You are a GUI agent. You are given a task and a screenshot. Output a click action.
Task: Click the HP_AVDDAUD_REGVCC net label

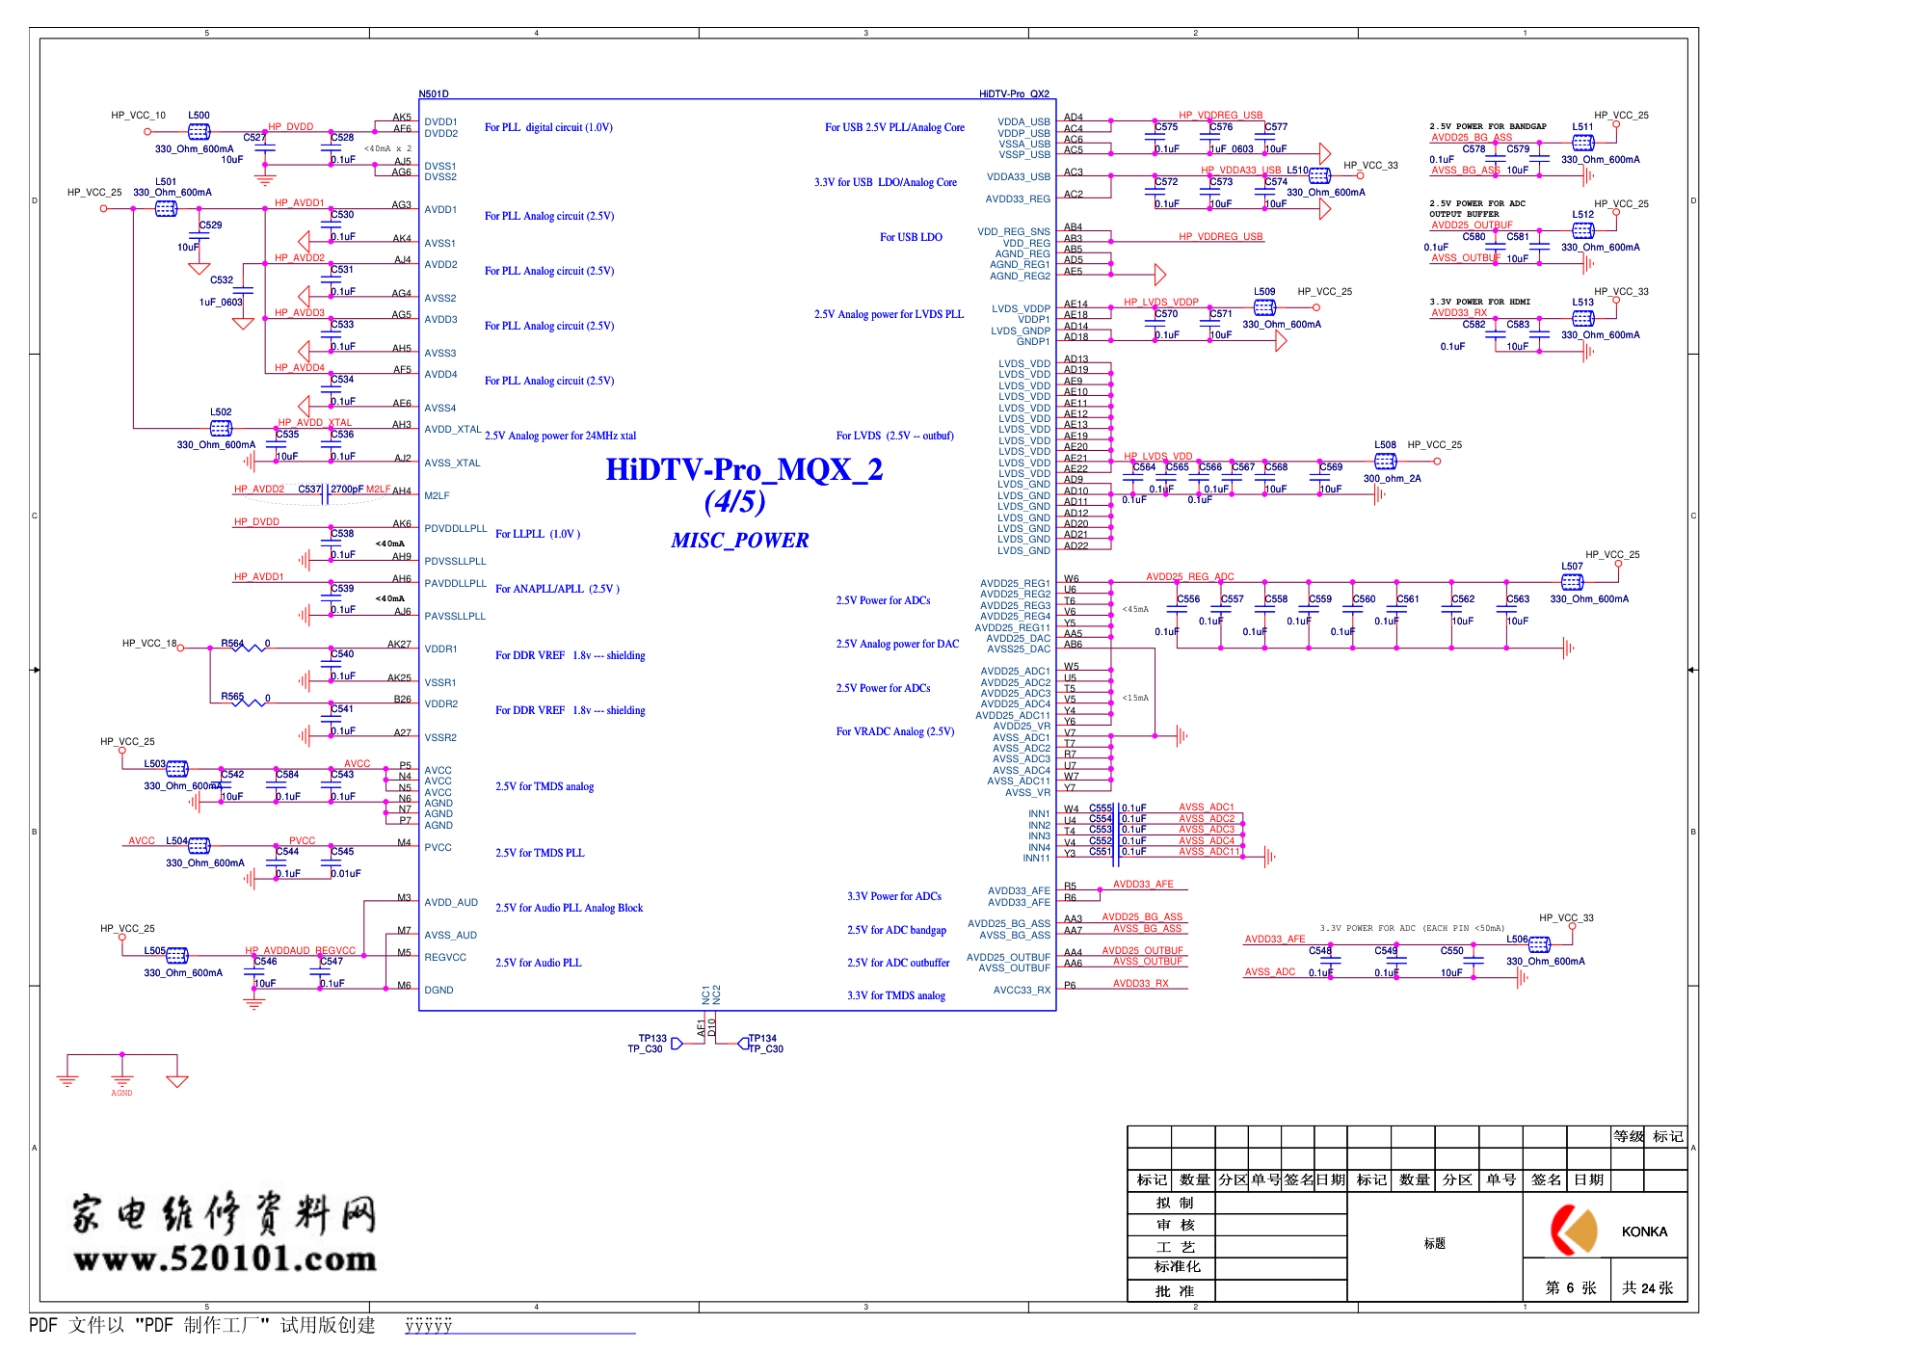[x=301, y=950]
